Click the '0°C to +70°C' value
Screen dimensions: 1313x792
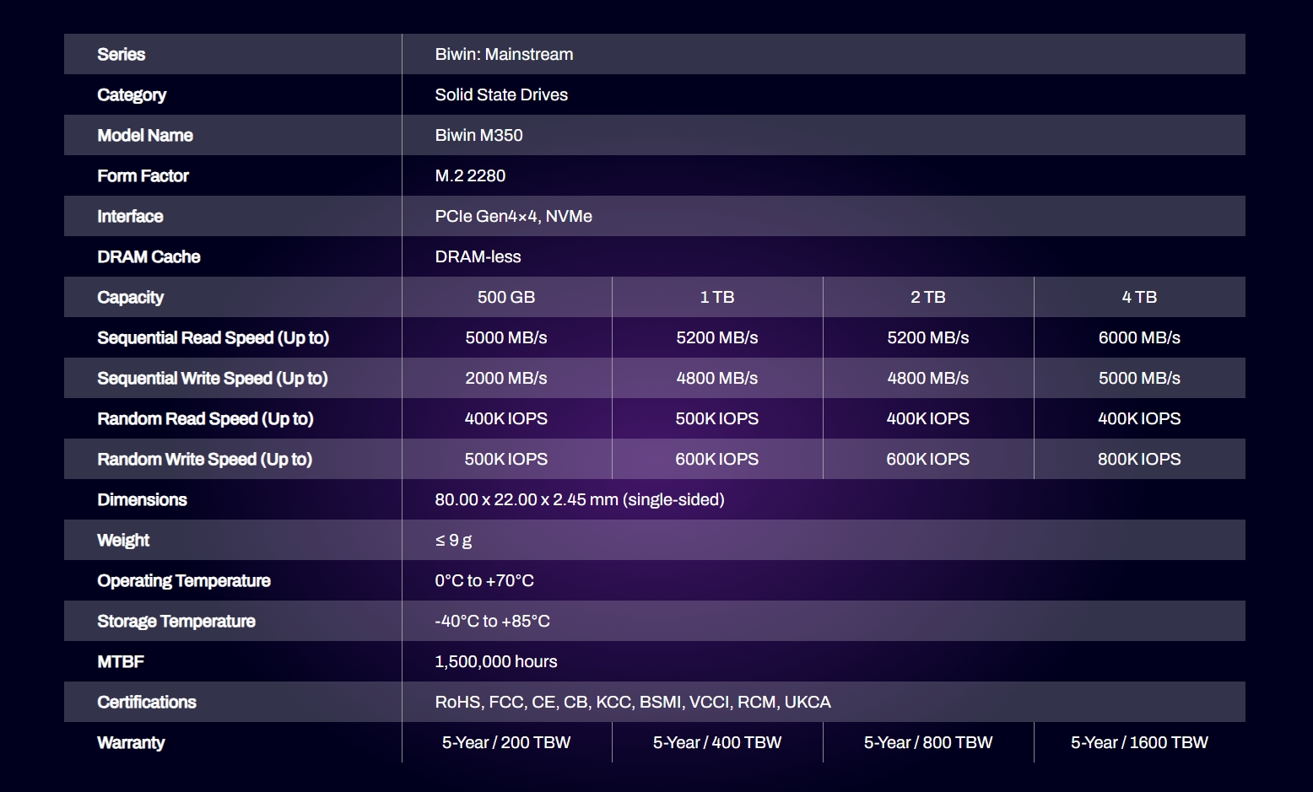(x=484, y=580)
